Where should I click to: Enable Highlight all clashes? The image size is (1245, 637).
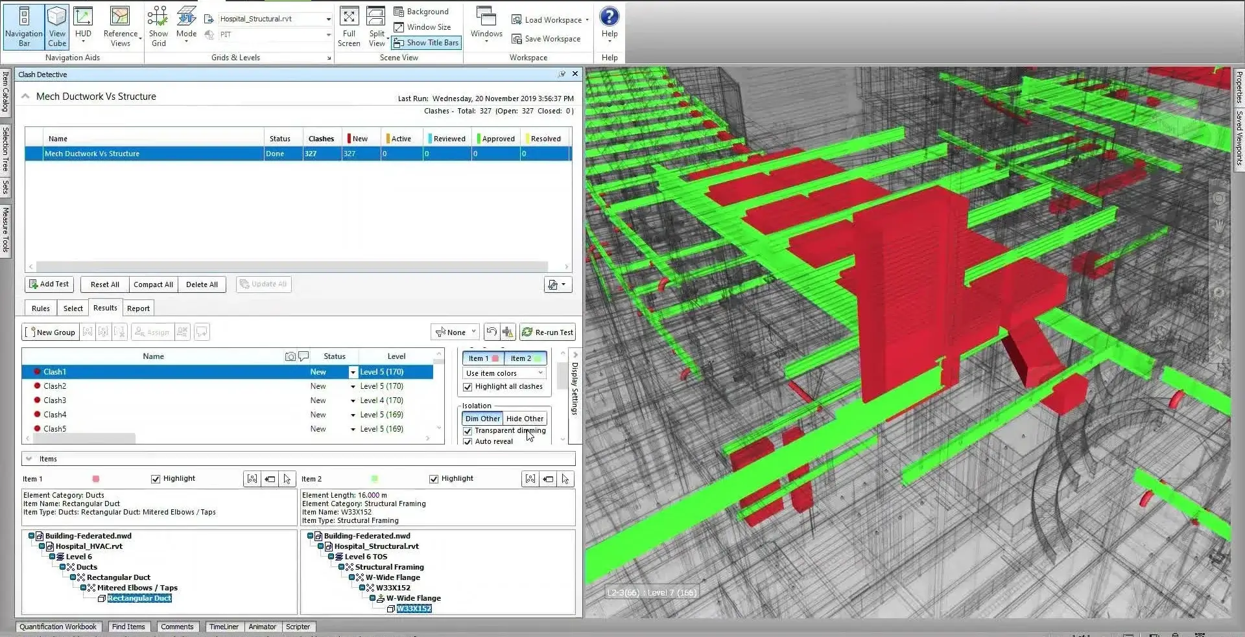(468, 387)
